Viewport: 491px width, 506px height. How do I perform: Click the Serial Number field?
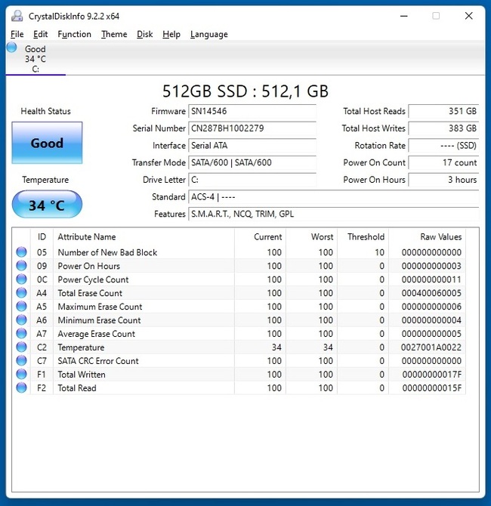coord(252,128)
